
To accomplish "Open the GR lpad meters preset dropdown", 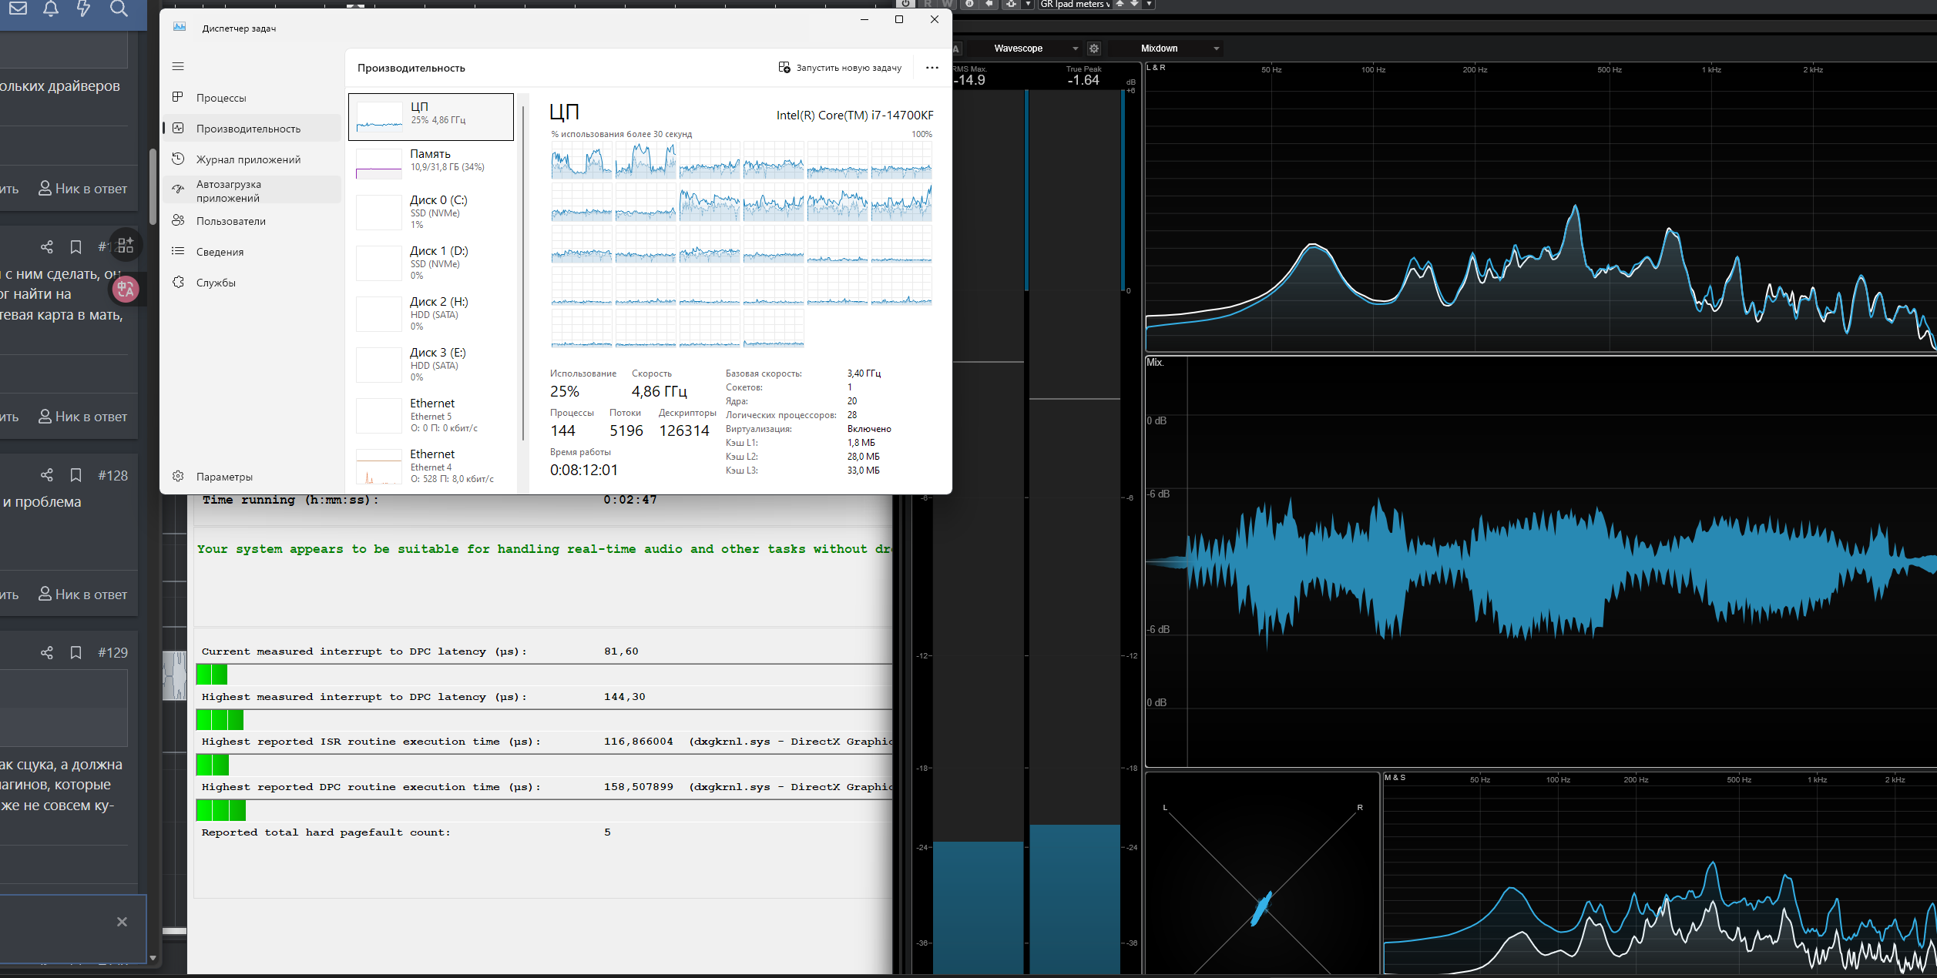I will click(x=1074, y=5).
